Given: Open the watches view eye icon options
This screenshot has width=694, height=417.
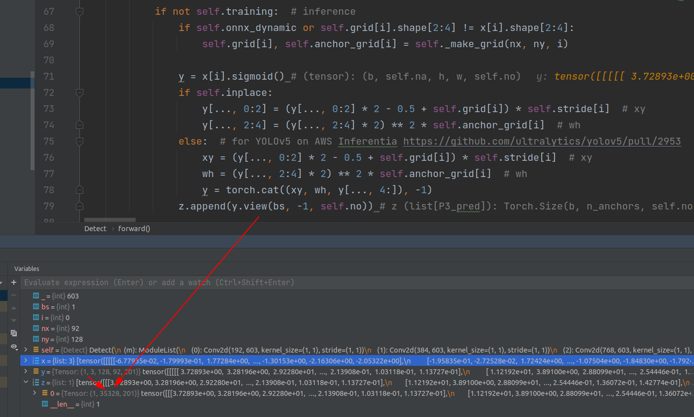Looking at the screenshot, I should [x=14, y=347].
